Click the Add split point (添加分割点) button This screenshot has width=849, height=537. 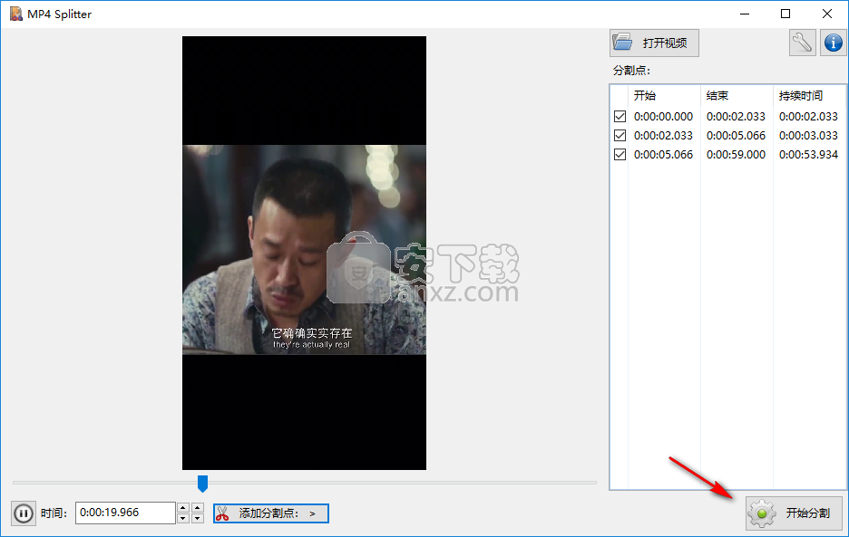click(x=270, y=513)
